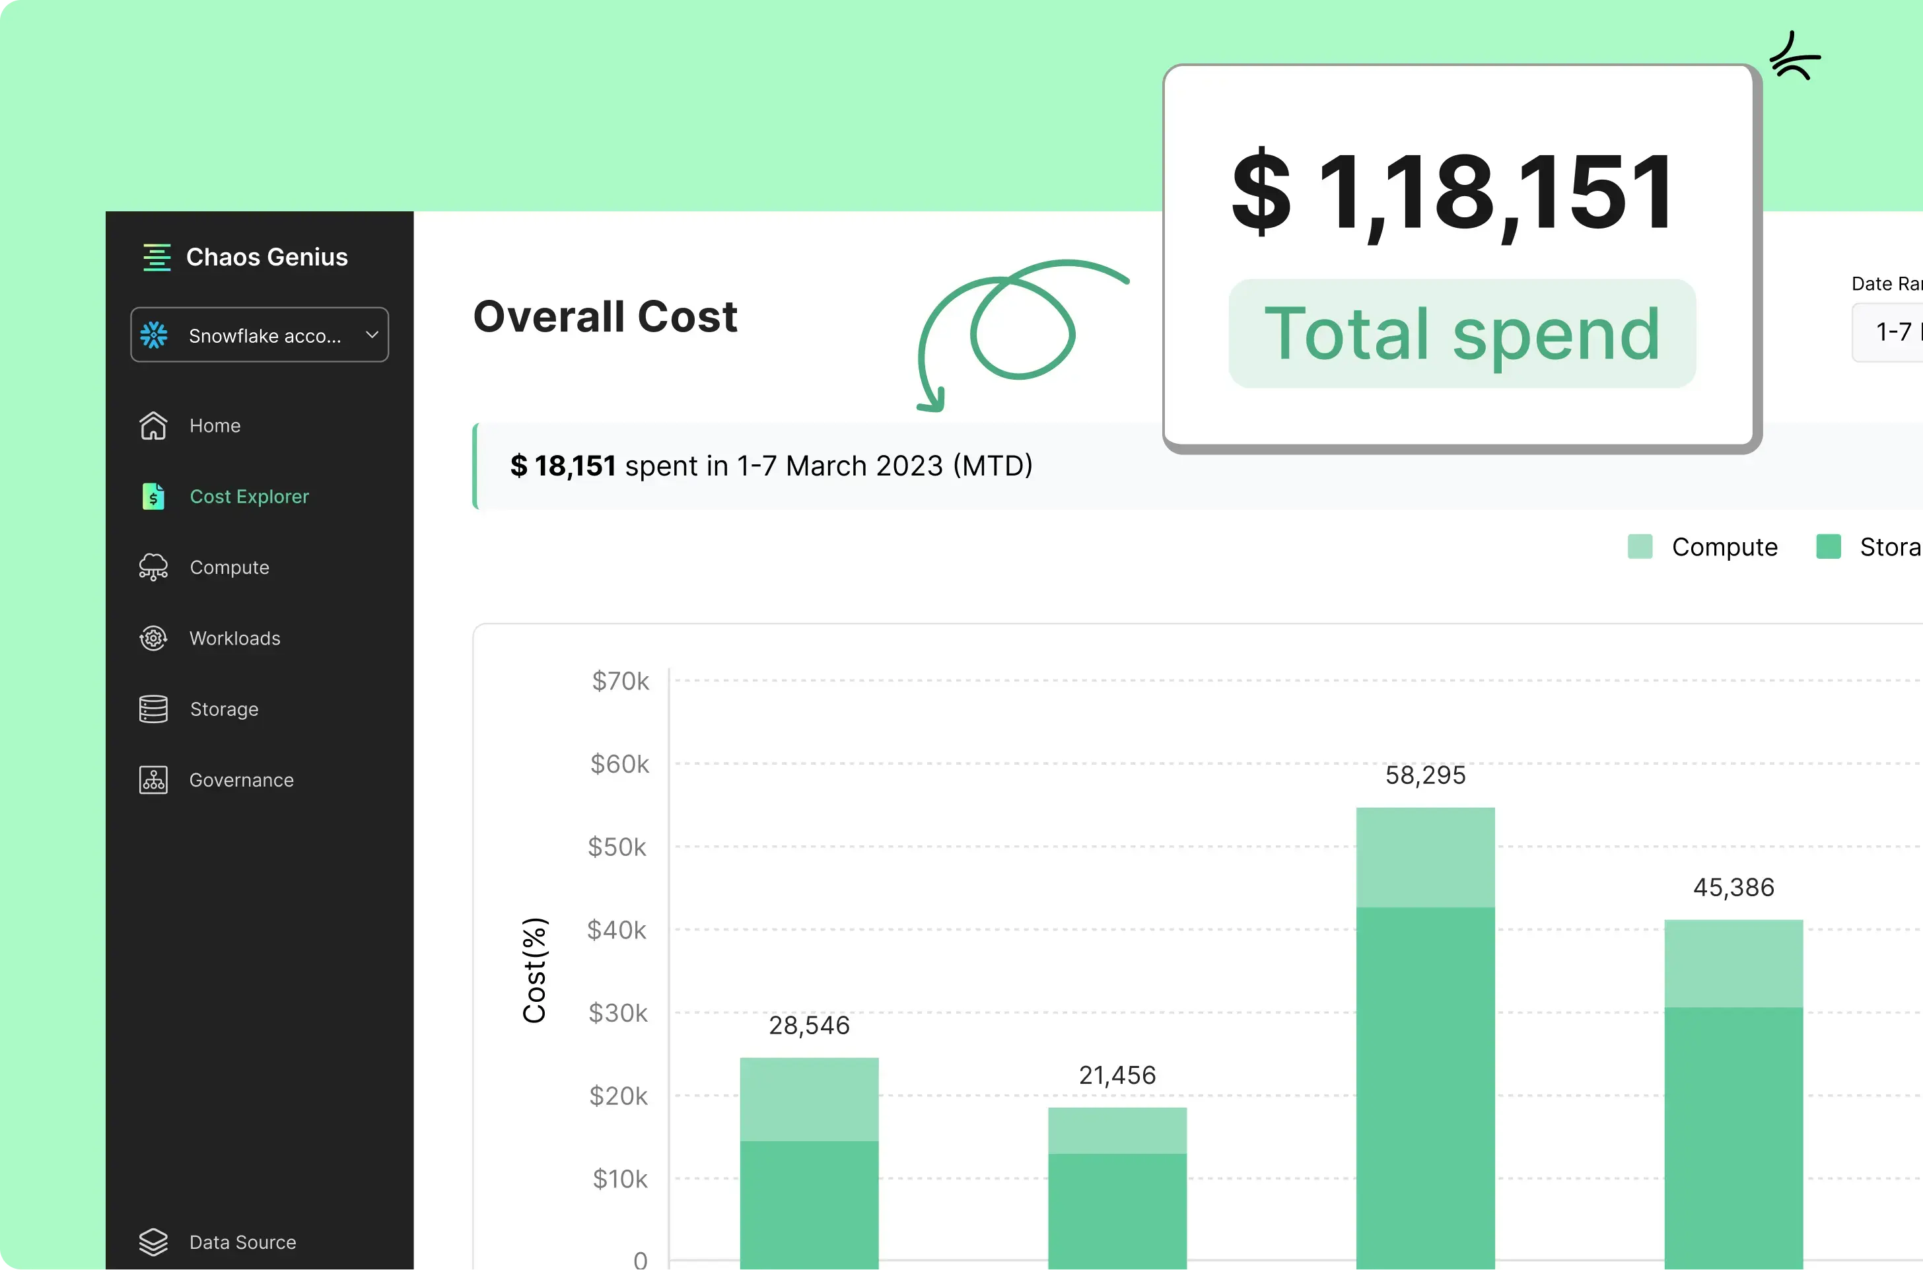Click the Home icon in sidebar
Image resolution: width=1923 pixels, height=1270 pixels.
153,426
